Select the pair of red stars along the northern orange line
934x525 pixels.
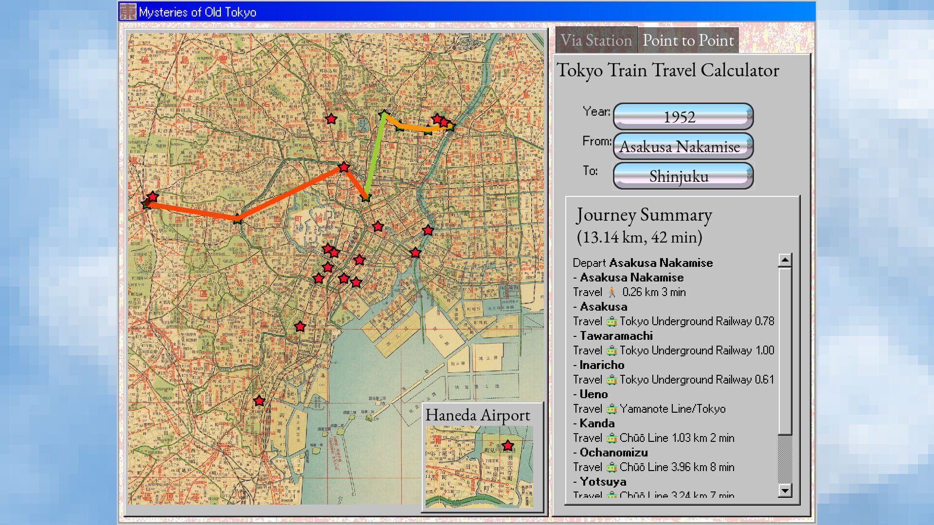(x=439, y=121)
